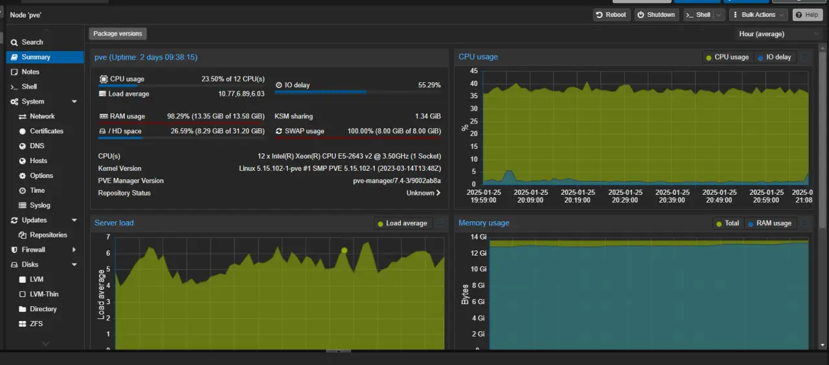Open the Hour (average) timeframe dropdown
Viewport: 829px width, 365px height.
click(x=780, y=34)
